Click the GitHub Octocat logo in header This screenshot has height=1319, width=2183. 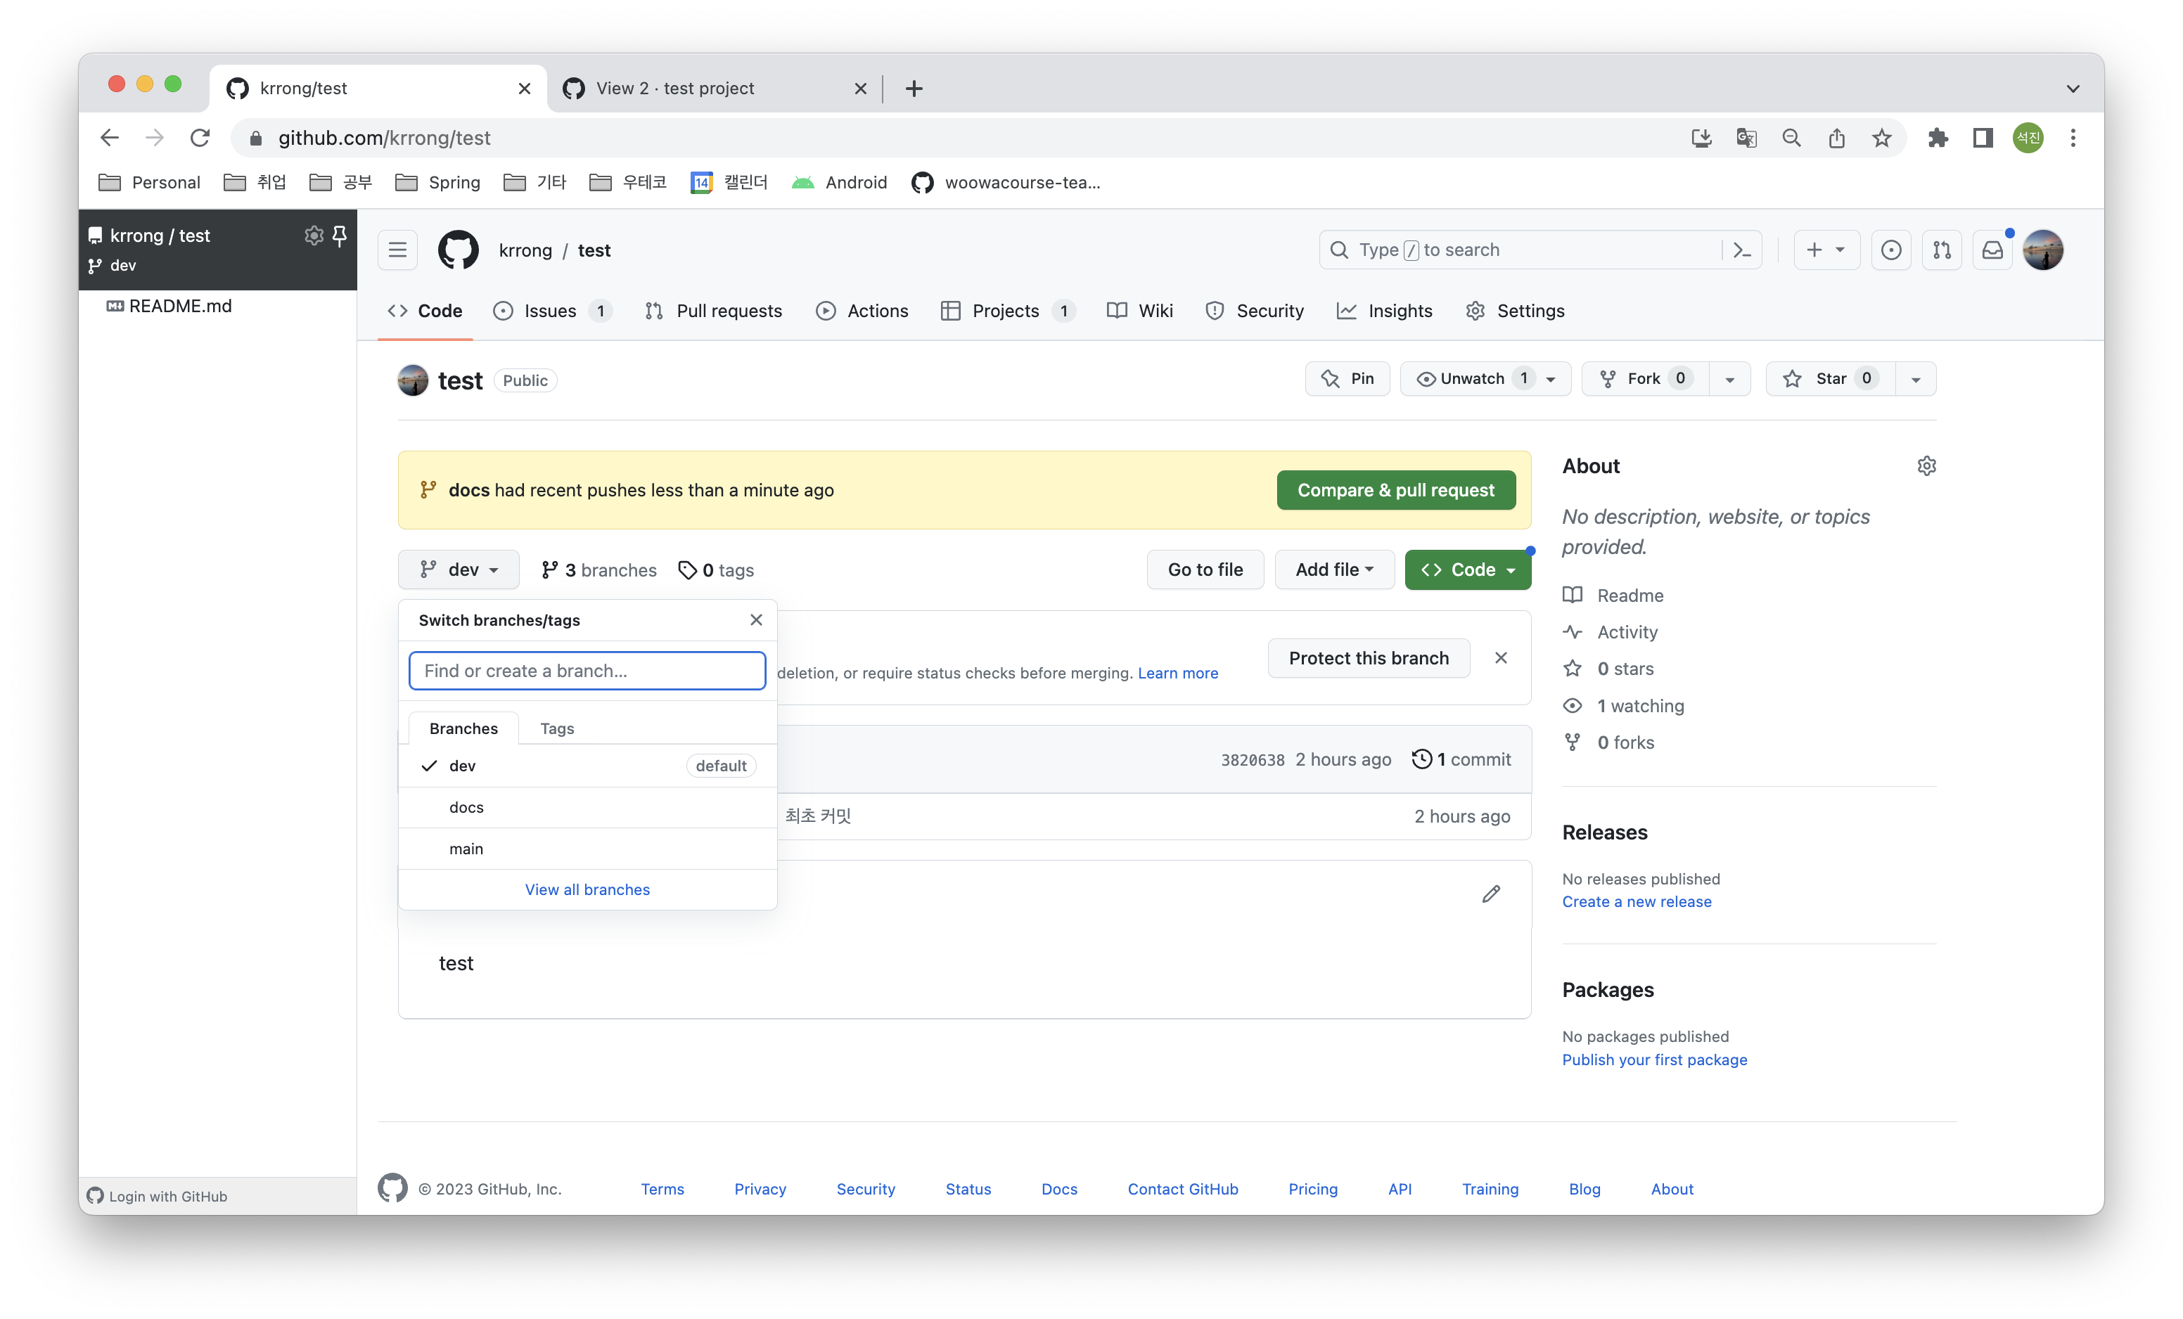pos(458,250)
